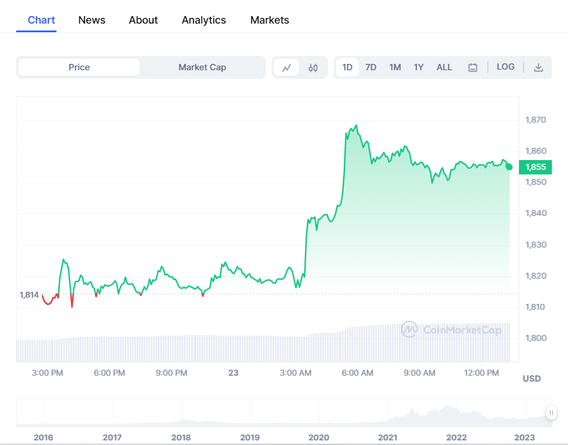Screen dimensions: 568x445
Task: Click 2023 on the history timeline
Action: 525,438
